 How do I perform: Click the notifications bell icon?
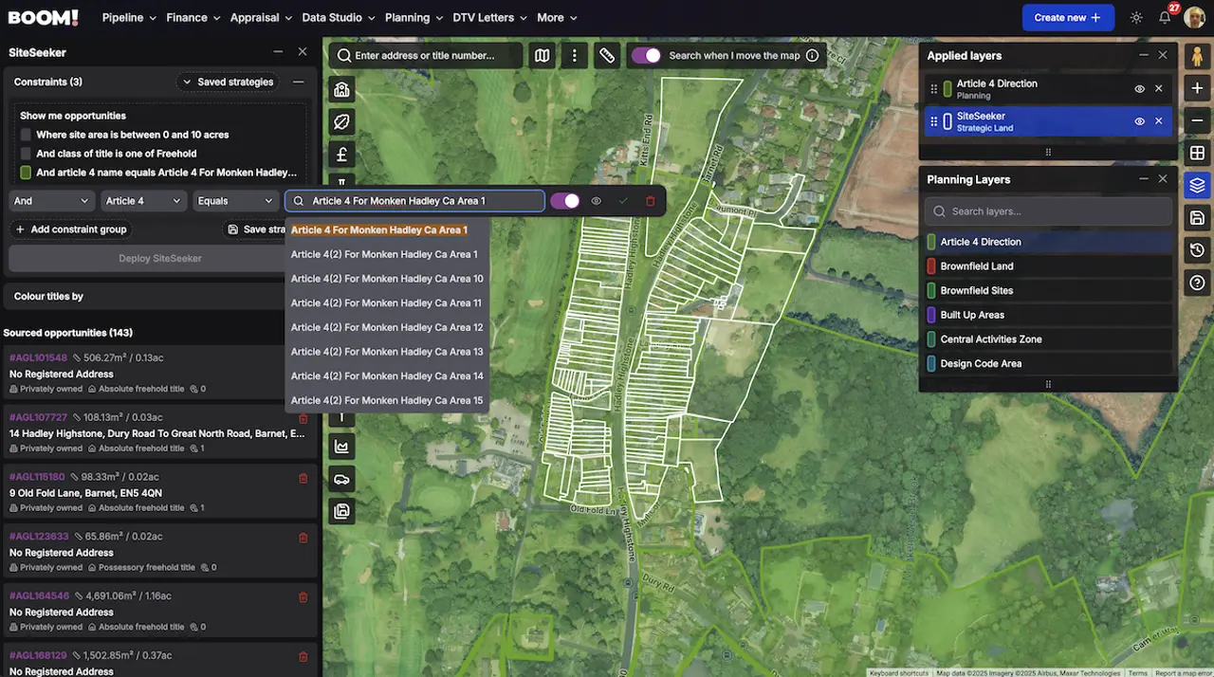[x=1165, y=17]
